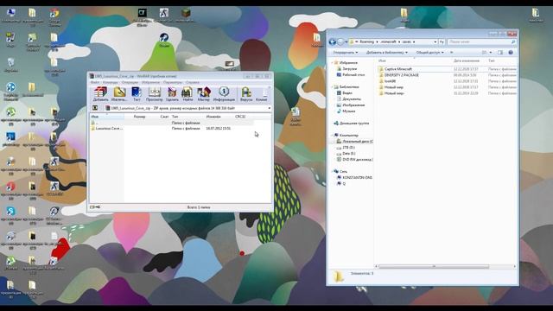Click the .minecraft breadcrumb in Explorer address bar
The width and height of the screenshot is (553, 311).
(388, 41)
